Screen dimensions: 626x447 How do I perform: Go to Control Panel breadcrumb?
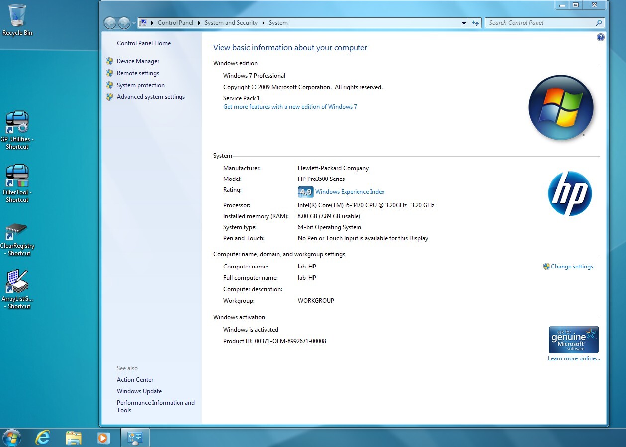[x=176, y=23]
